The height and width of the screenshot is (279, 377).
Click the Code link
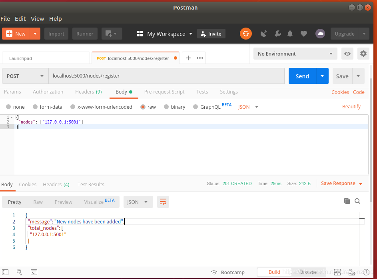359,92
